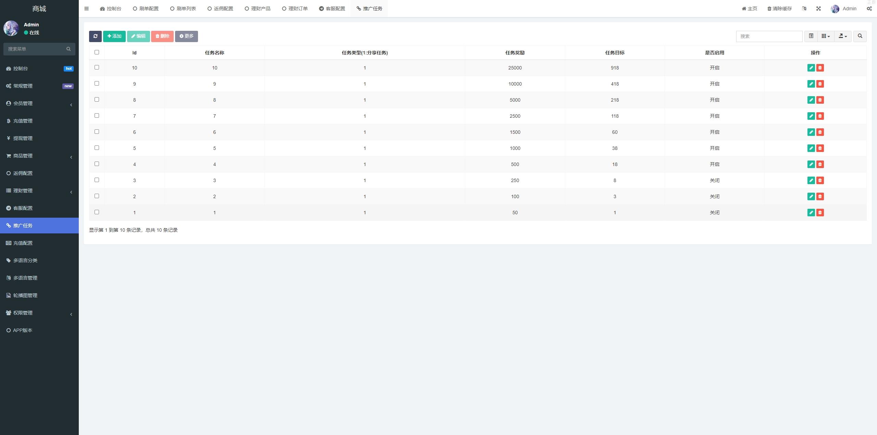
Task: Check the checkbox for row Id 7
Action: click(x=97, y=116)
